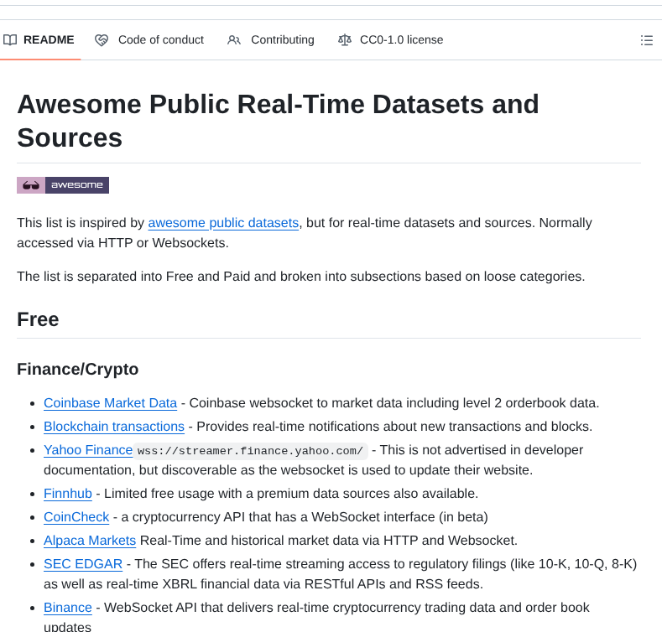Image resolution: width=662 pixels, height=632 pixels.
Task: Click the Contributing people icon
Action: pyautogui.click(x=234, y=40)
